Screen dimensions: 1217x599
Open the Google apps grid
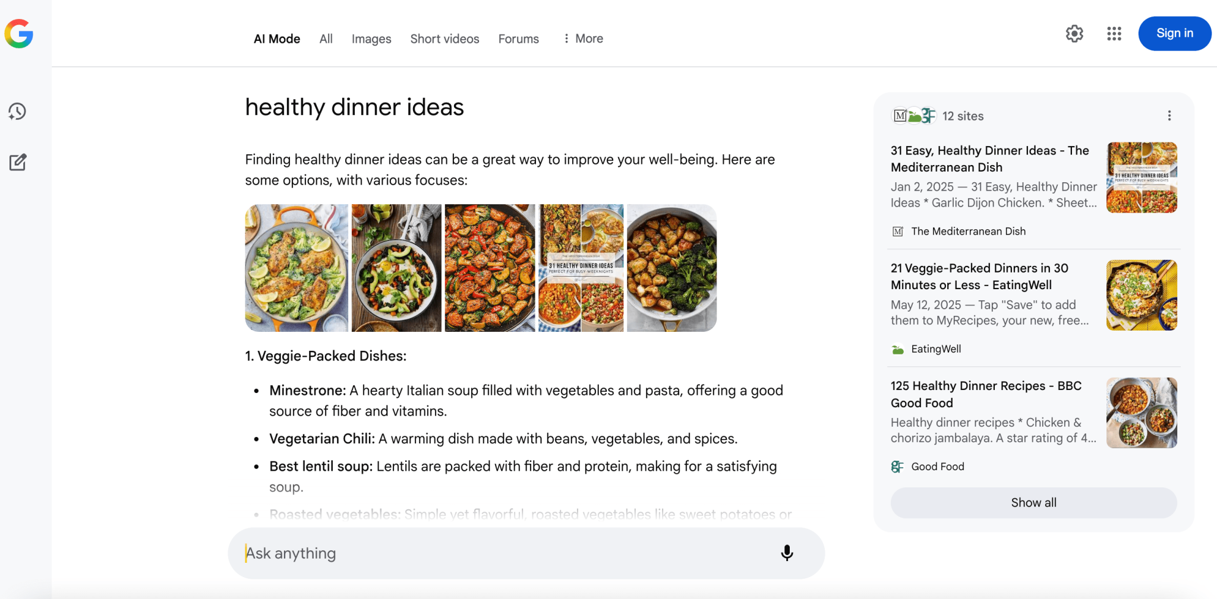point(1114,34)
